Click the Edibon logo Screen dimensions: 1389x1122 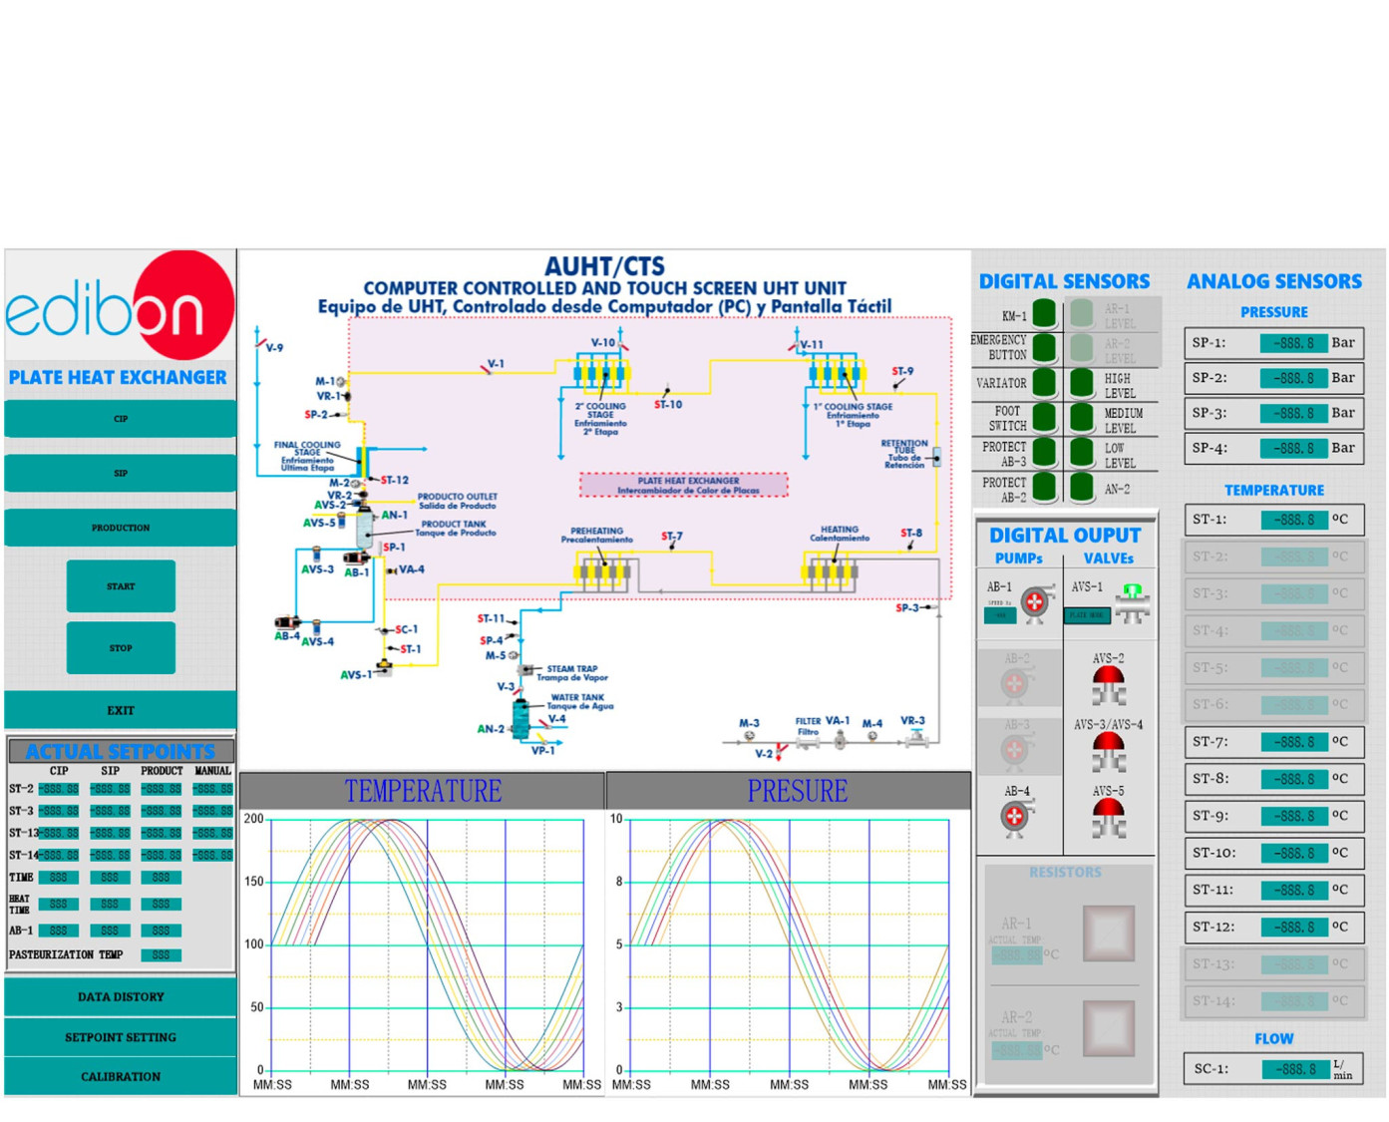(121, 306)
